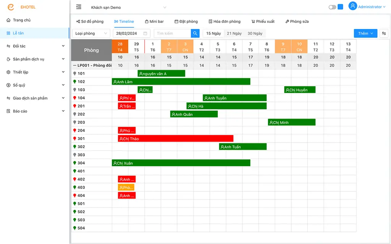Switch to the Mini bar tab
The height and width of the screenshot is (244, 391).
tap(154, 21)
